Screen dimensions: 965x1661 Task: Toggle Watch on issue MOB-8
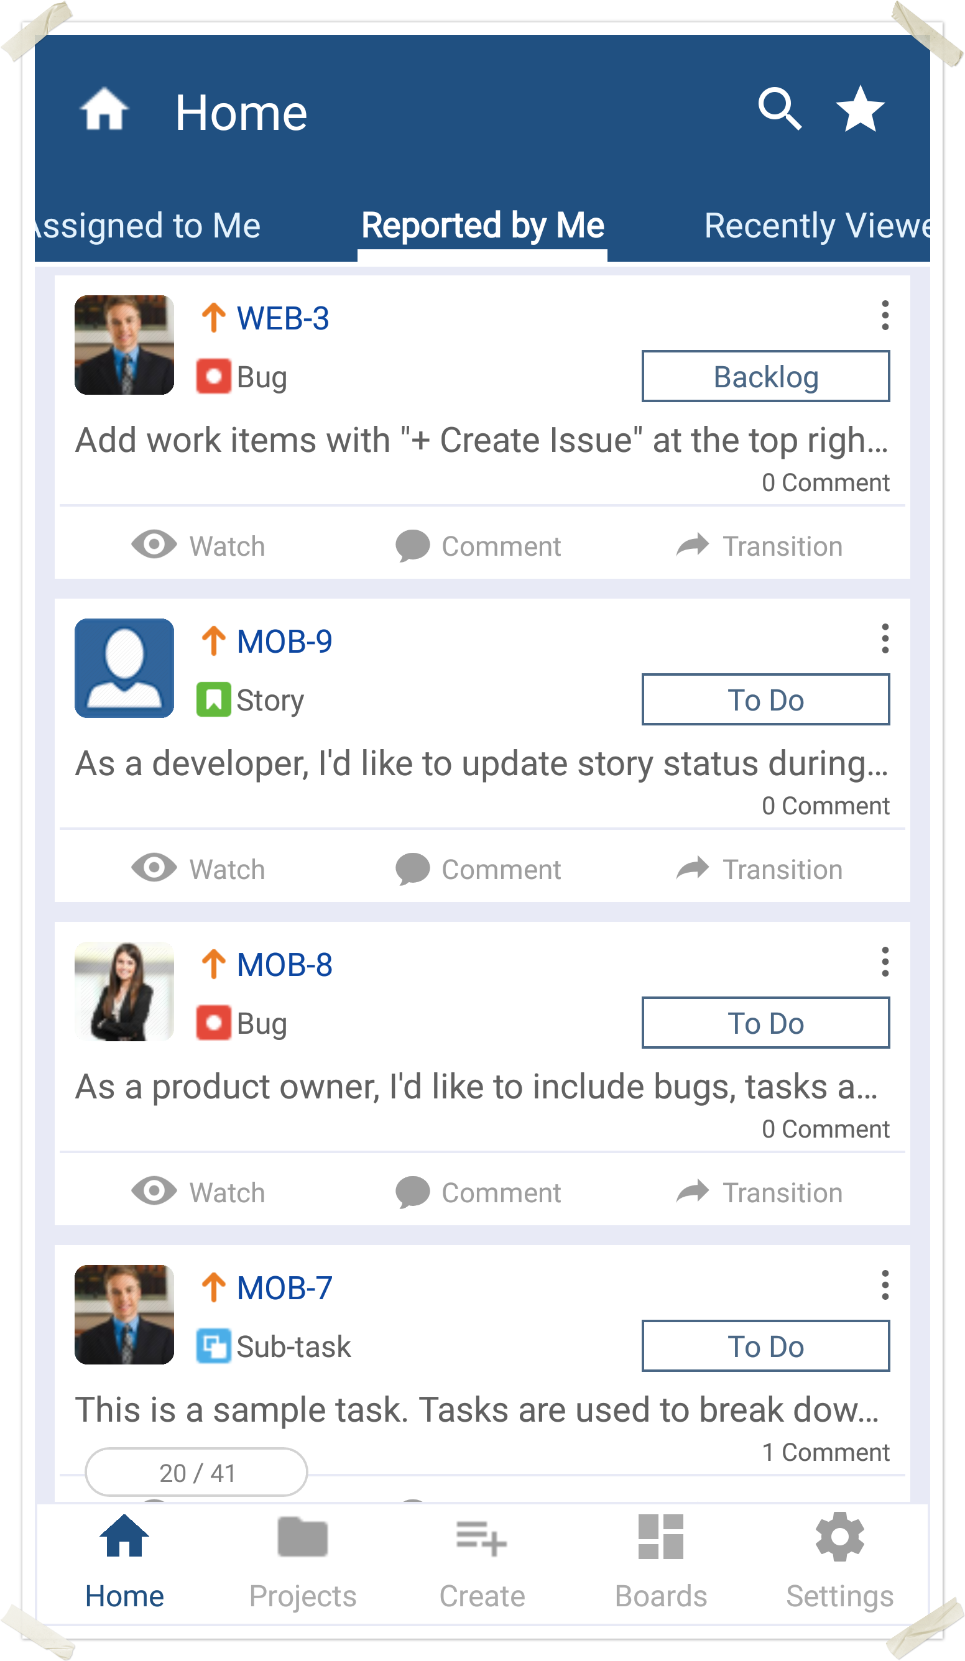tap(198, 1192)
